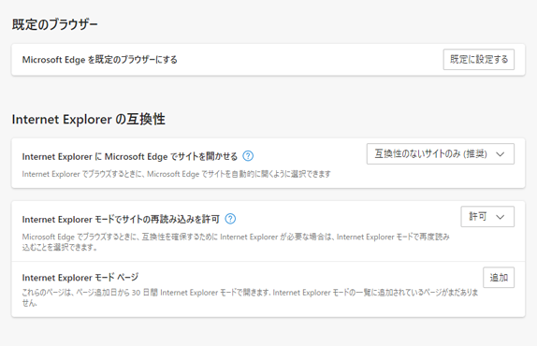Select the Internet Explorer の互換性 heading
537x346 pixels.
pyautogui.click(x=88, y=120)
